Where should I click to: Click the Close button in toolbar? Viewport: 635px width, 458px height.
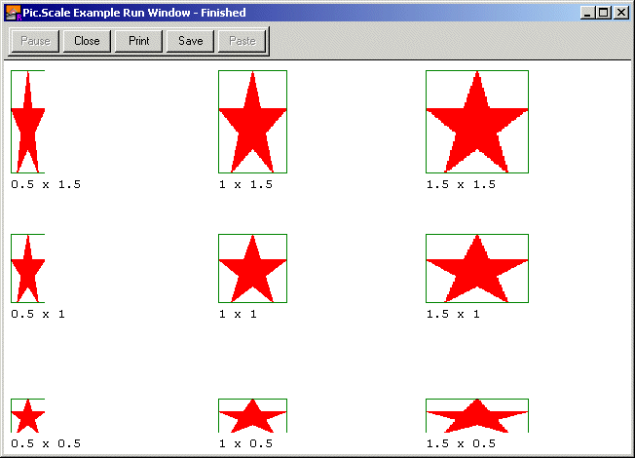(x=87, y=41)
